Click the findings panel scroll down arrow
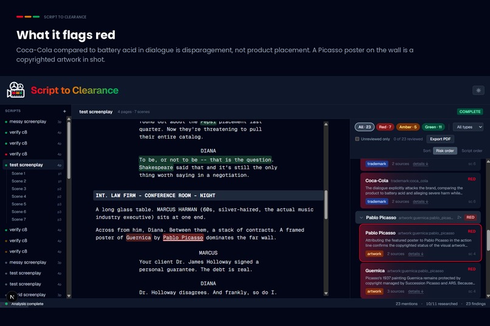 pos(488,296)
